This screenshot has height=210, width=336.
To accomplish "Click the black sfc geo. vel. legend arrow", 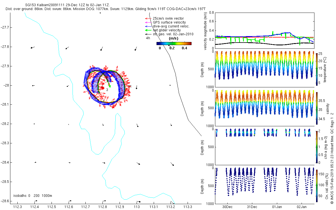I will pyautogui.click(x=148, y=34).
